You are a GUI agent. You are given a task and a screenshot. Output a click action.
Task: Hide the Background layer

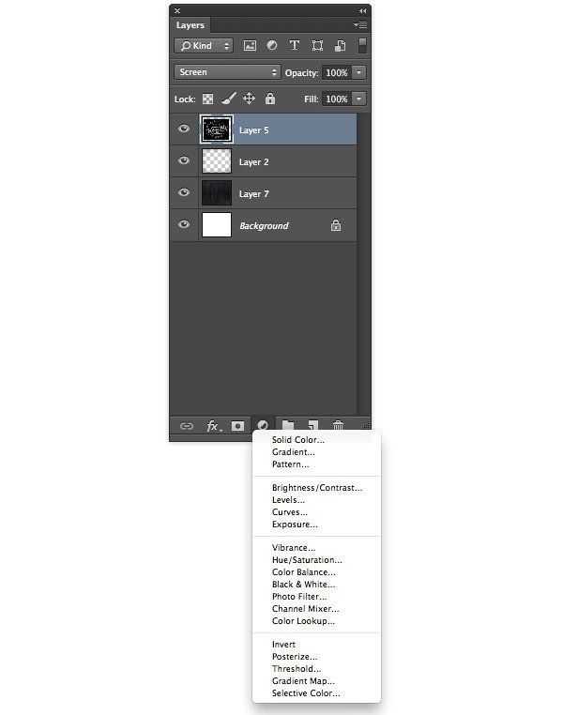click(184, 224)
